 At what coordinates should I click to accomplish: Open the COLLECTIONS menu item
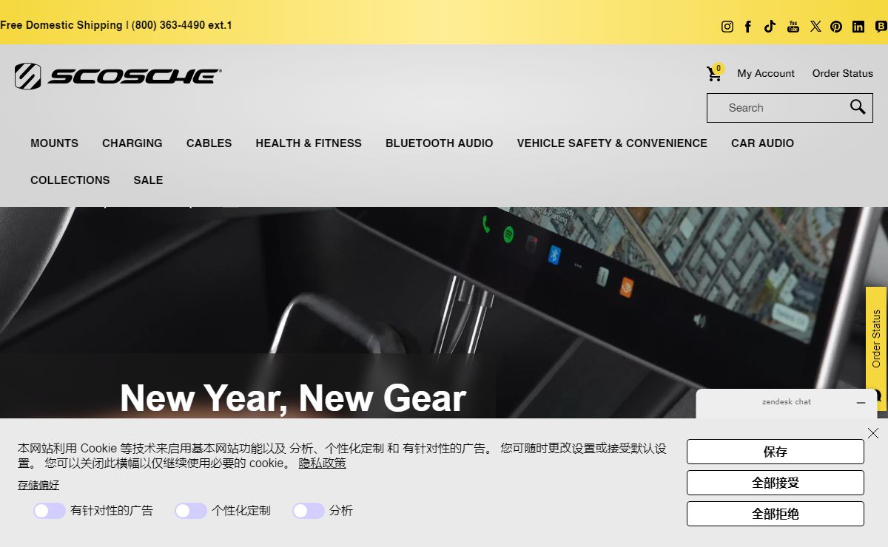point(70,180)
